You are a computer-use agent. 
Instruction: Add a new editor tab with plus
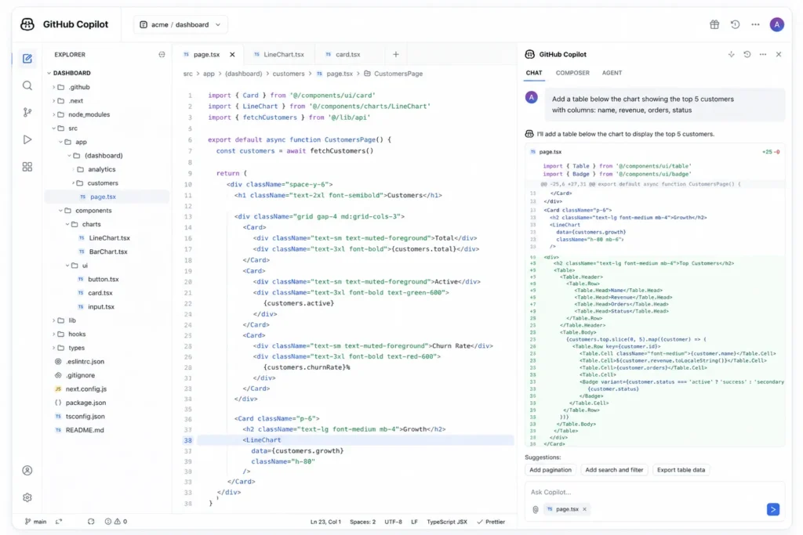[395, 54]
